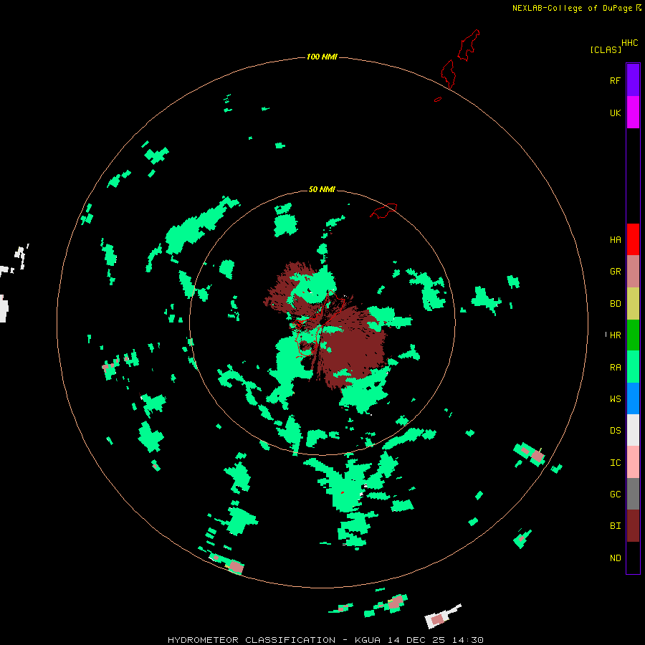Select the BI biological brown swatch
645x645 pixels.
point(633,526)
